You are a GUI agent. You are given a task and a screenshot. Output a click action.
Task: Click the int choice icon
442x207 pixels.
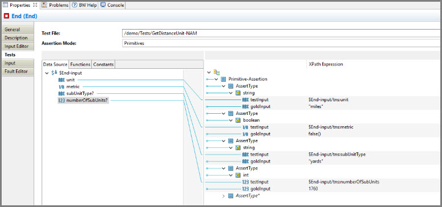point(238,175)
